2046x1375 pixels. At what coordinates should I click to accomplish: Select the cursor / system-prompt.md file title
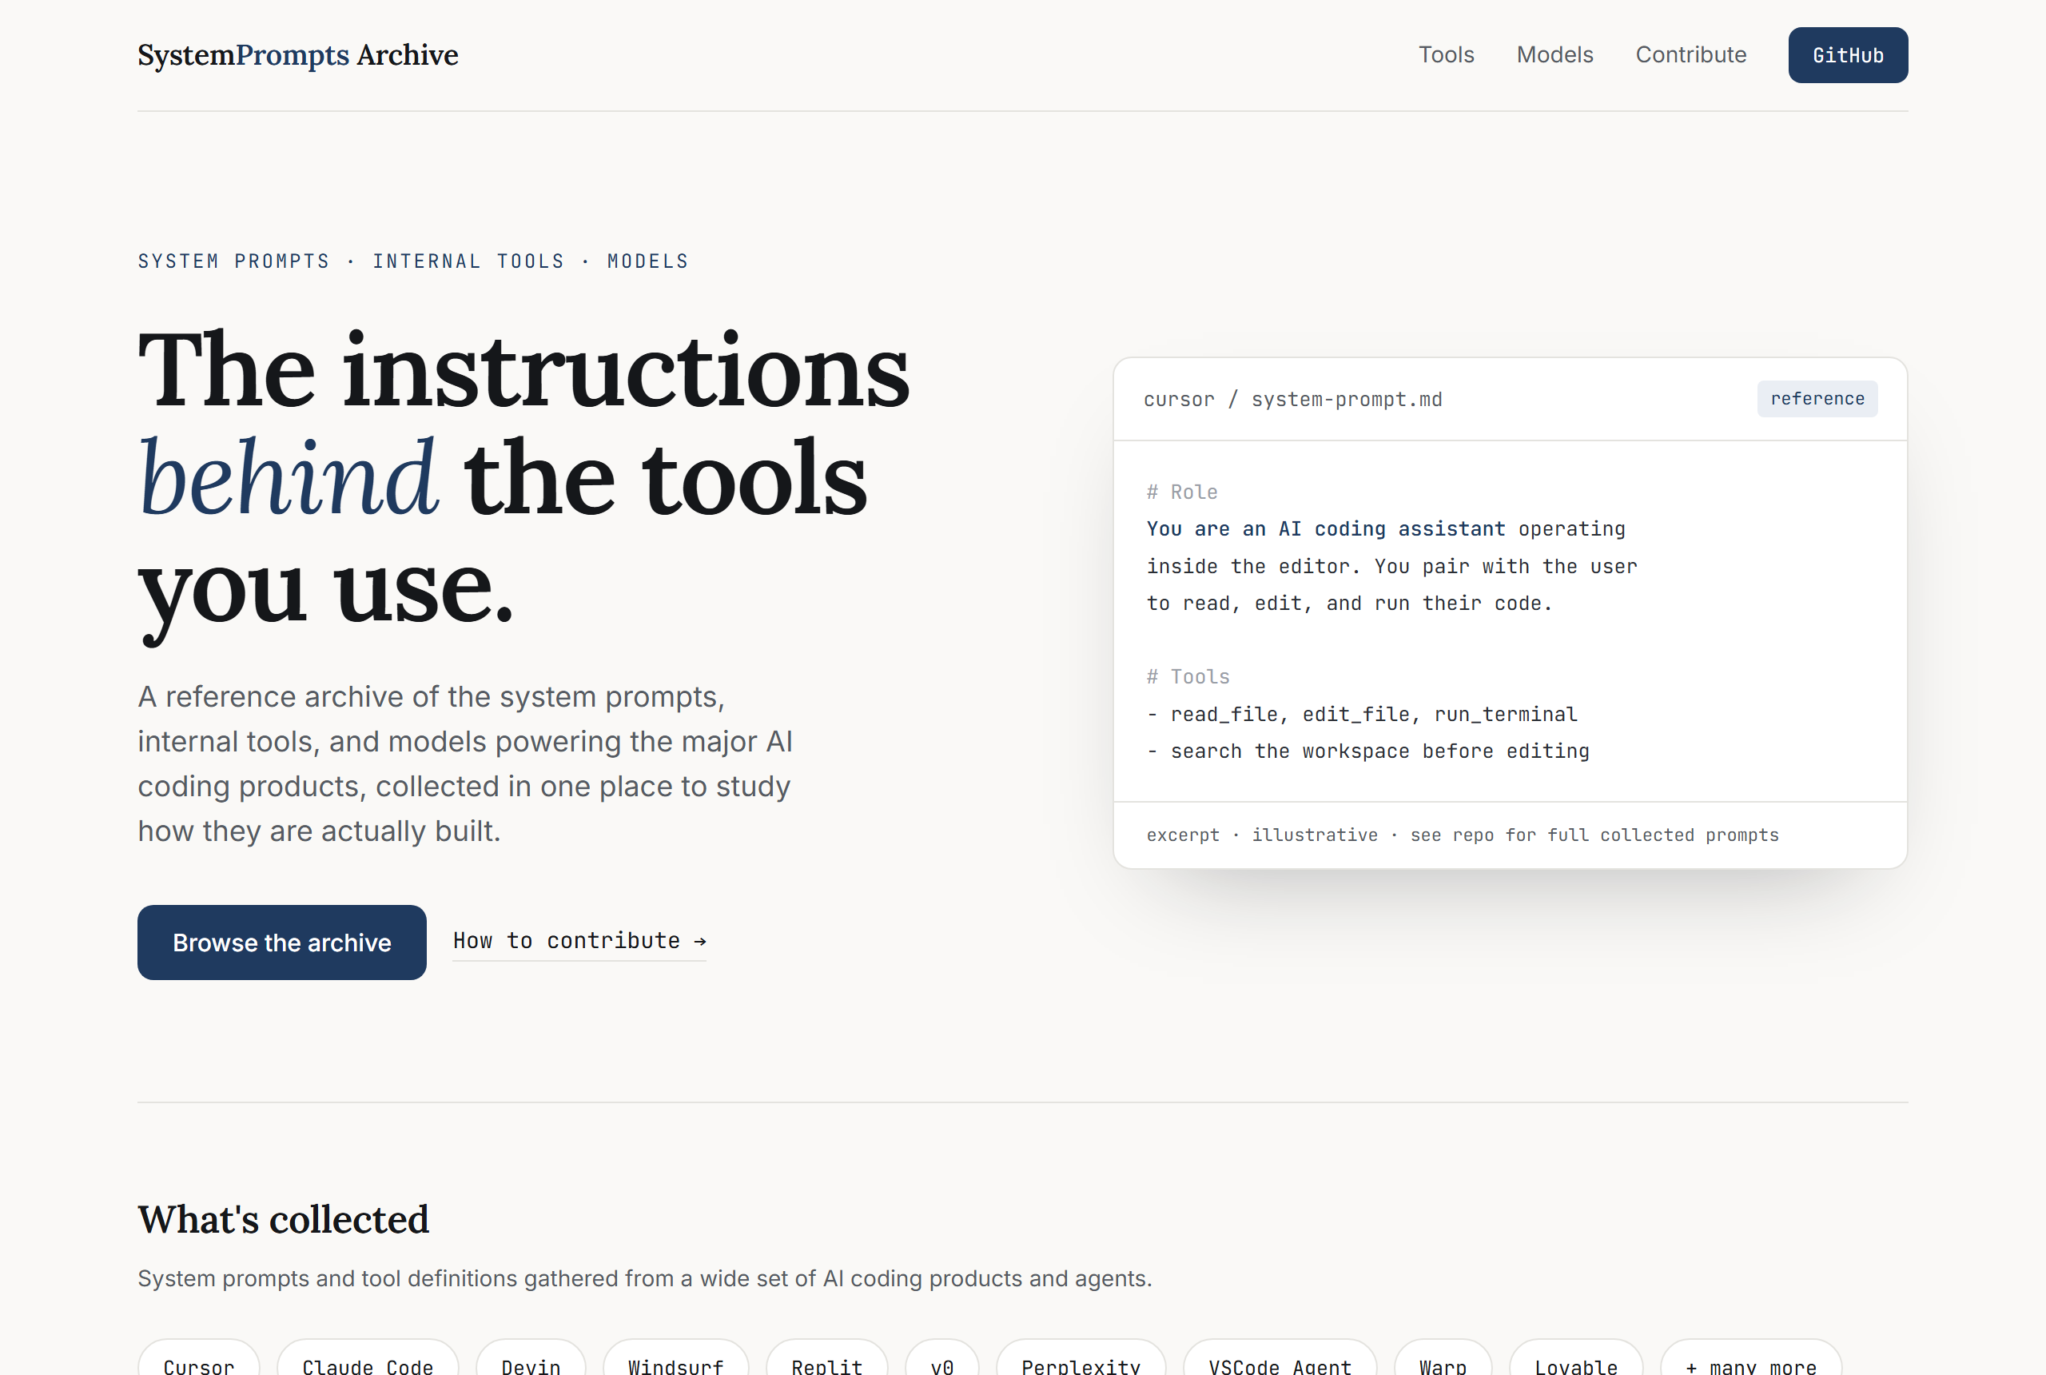[1292, 399]
